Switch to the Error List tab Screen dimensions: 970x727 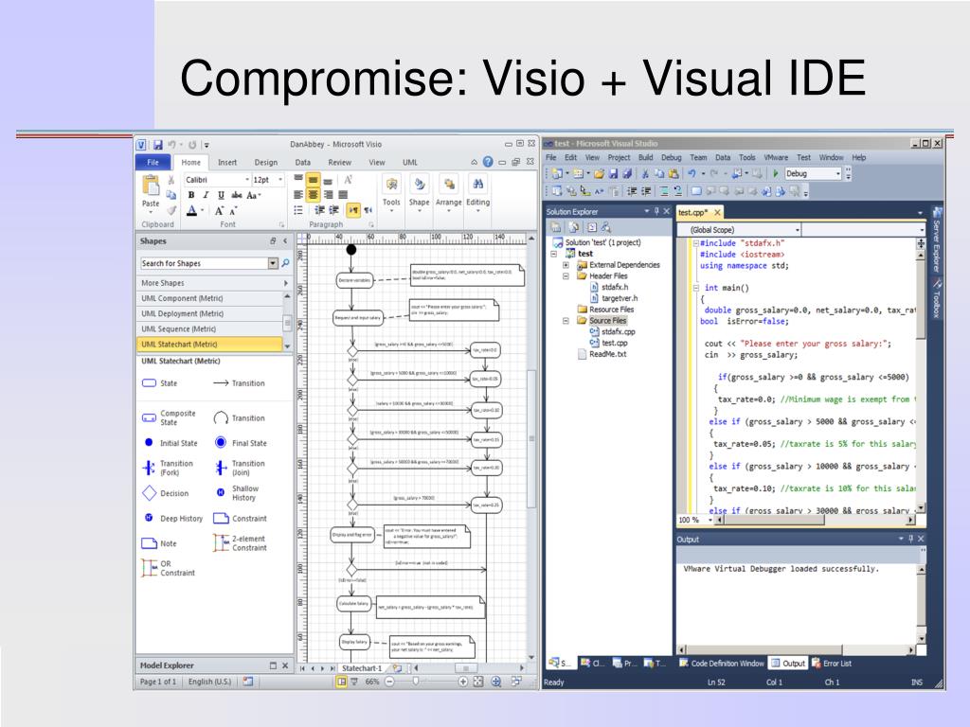point(832,664)
